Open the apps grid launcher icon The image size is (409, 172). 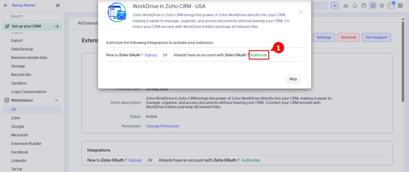point(400,6)
